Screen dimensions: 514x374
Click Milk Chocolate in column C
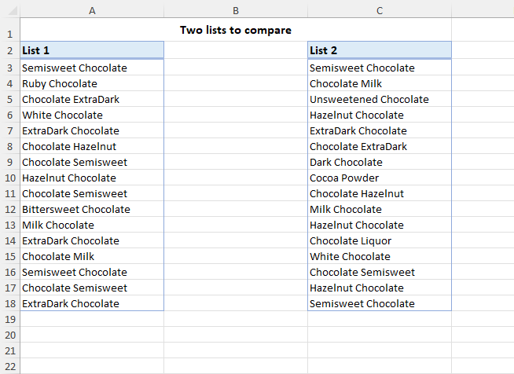[380, 210]
